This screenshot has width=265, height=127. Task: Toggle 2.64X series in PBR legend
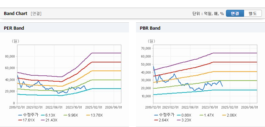coord(161,120)
